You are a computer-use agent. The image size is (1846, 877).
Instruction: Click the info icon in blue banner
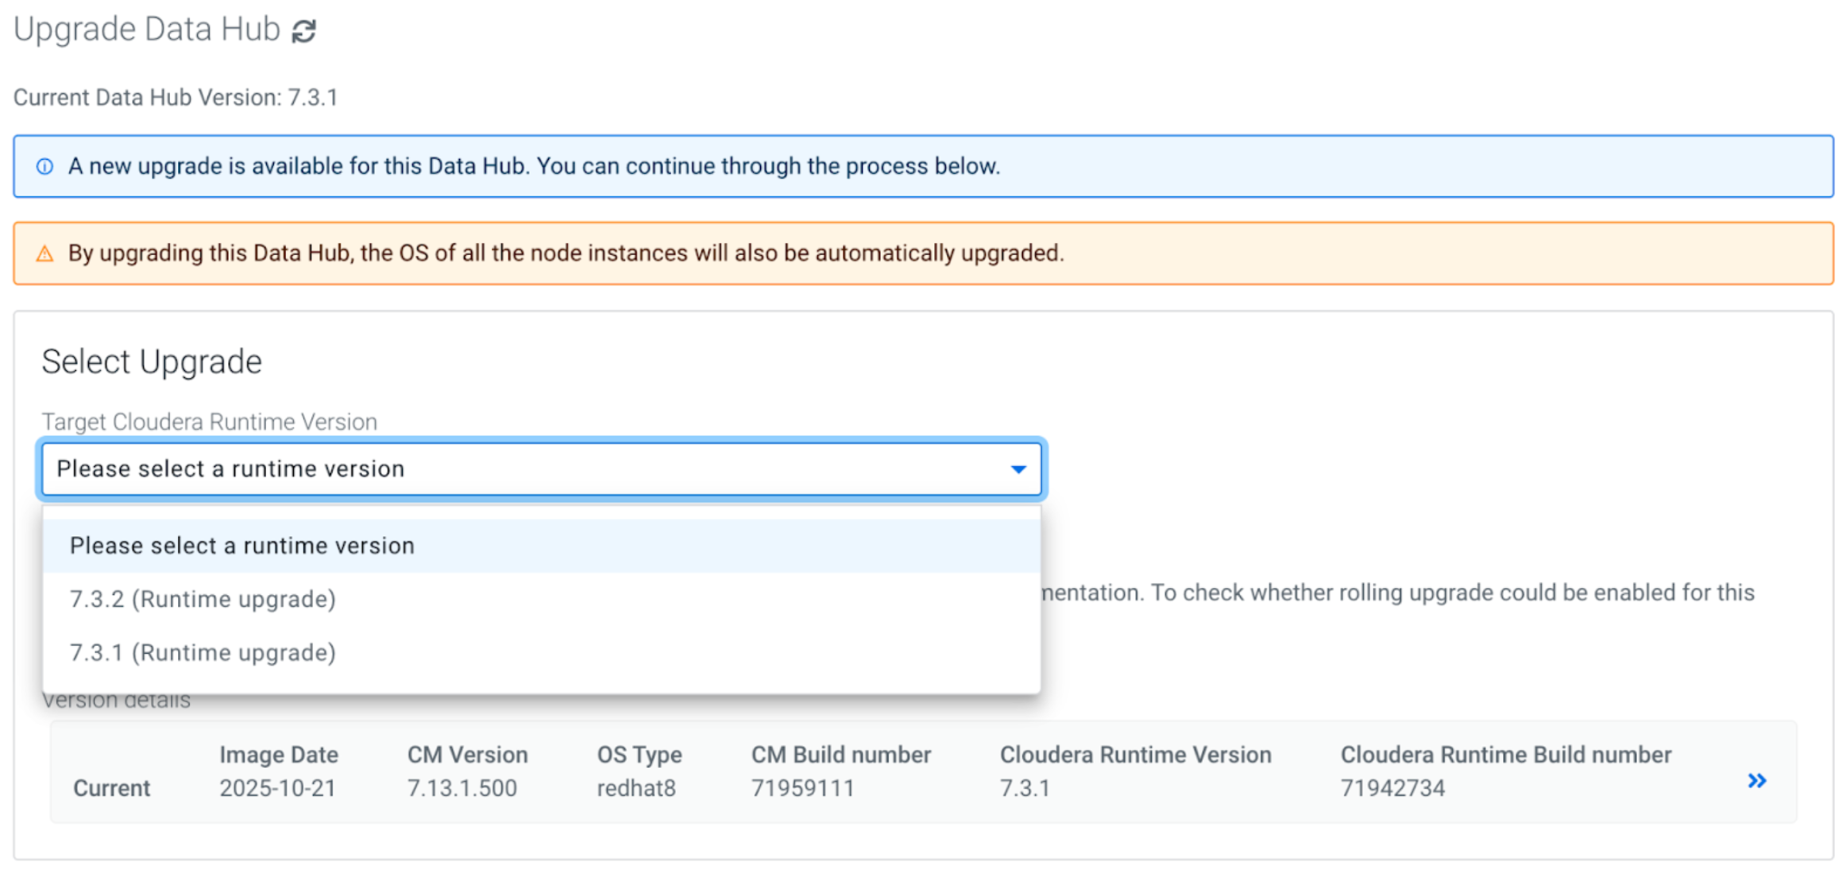click(45, 167)
